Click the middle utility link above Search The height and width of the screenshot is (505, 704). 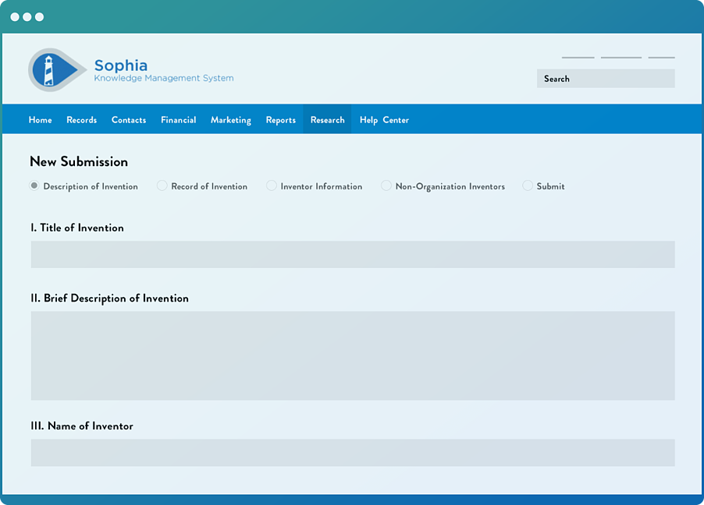pyautogui.click(x=620, y=56)
